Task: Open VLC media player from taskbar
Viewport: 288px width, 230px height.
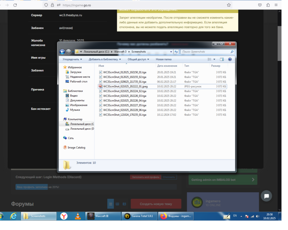Action: (77, 216)
